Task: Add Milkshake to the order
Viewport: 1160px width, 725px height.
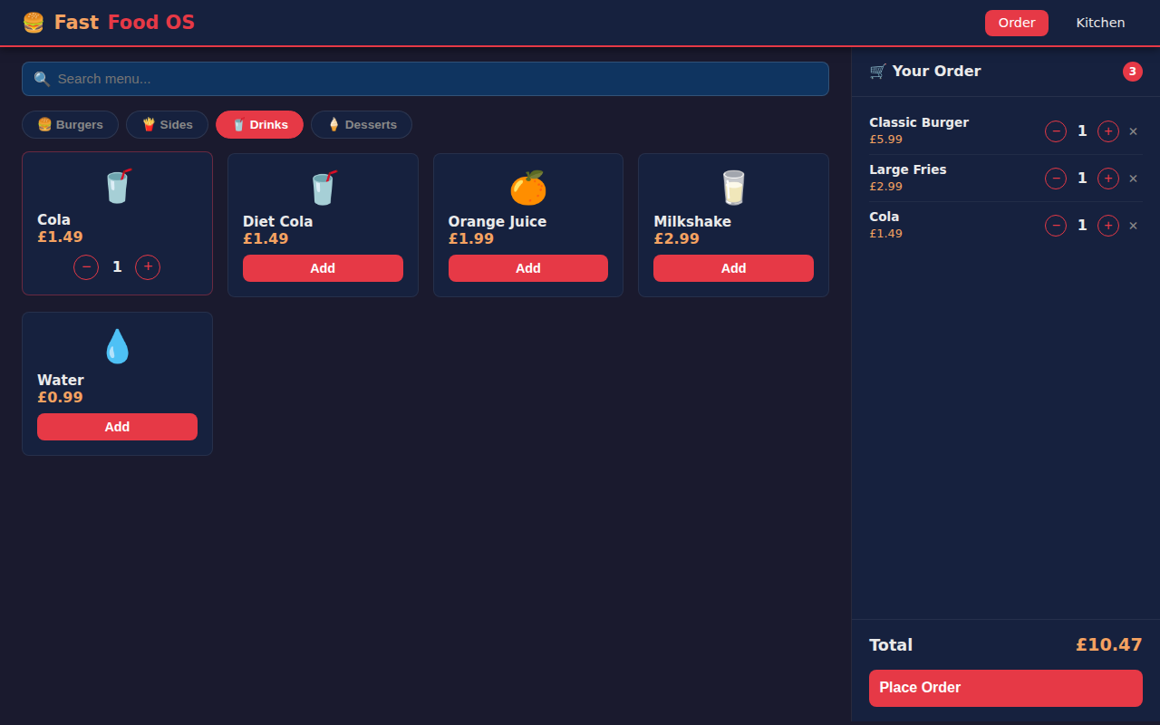Action: point(733,267)
